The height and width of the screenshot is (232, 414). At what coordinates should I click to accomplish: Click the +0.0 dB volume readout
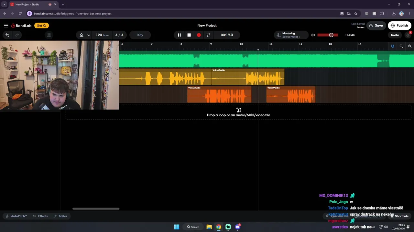click(x=350, y=35)
